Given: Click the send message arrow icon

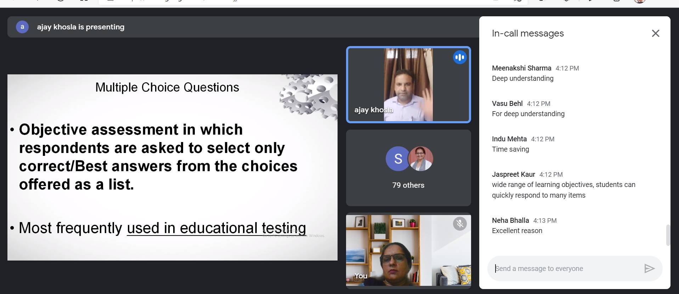Looking at the screenshot, I should pos(649,268).
